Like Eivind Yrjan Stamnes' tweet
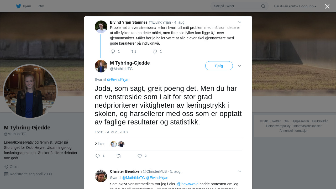The image size is (336, 189). pos(155,51)
